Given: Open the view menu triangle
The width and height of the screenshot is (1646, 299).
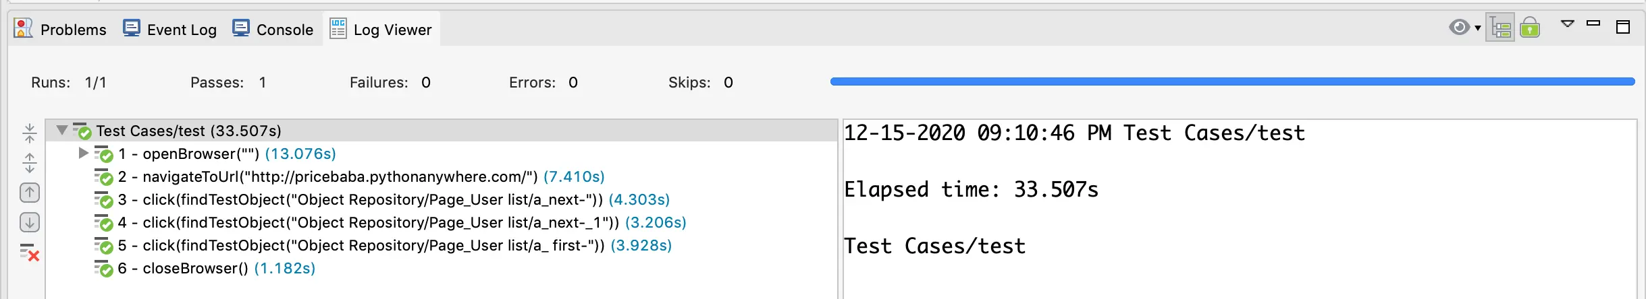Looking at the screenshot, I should (x=1568, y=24).
